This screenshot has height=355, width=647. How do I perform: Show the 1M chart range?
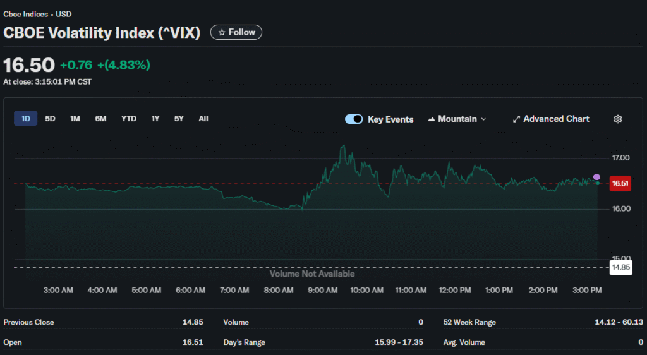(x=75, y=119)
